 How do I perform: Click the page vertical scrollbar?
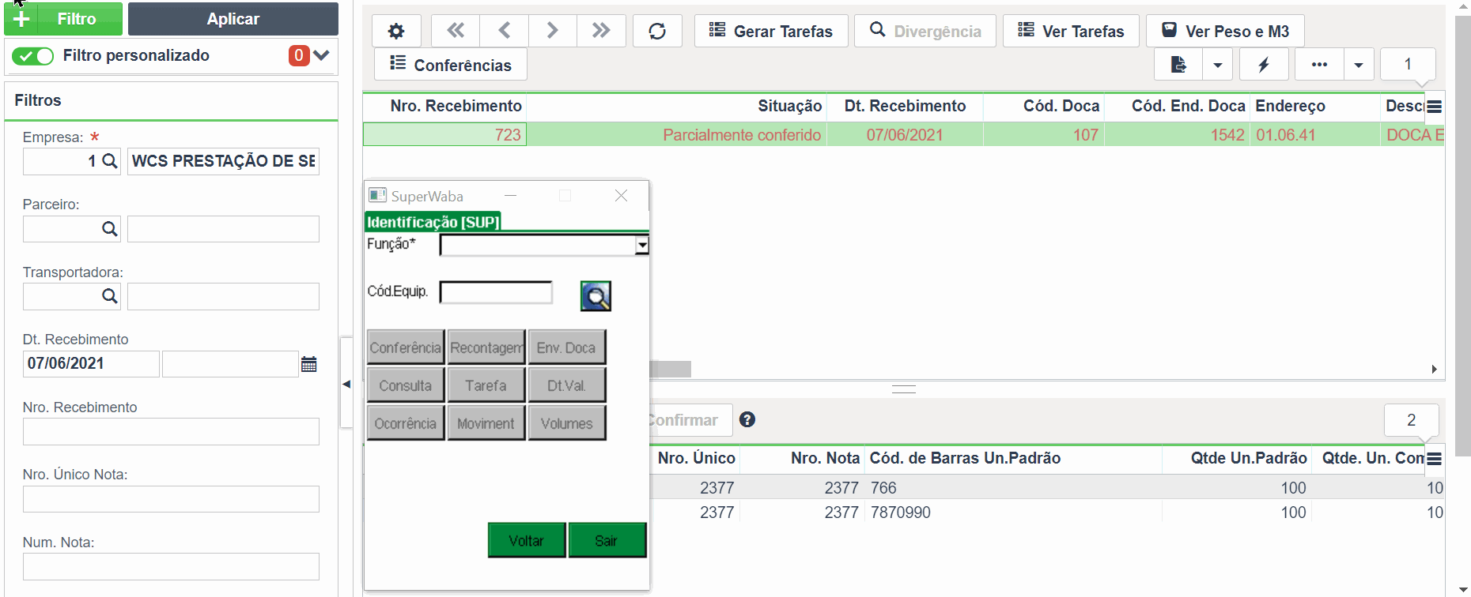coord(1463,237)
